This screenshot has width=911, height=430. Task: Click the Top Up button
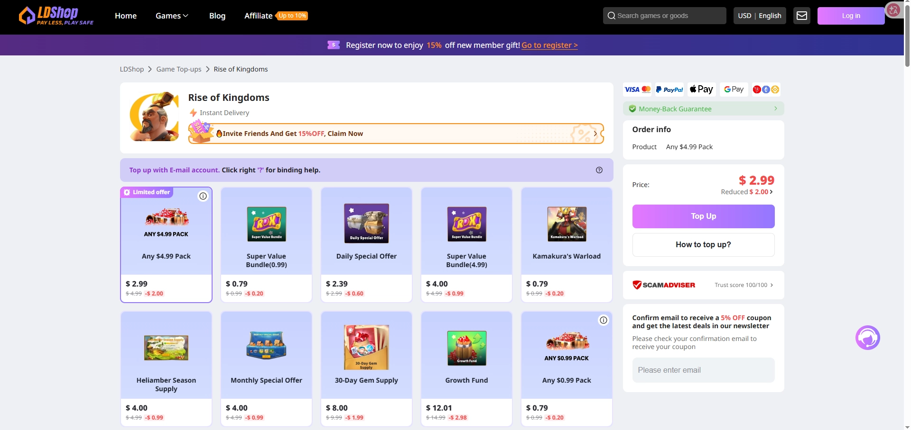click(703, 216)
